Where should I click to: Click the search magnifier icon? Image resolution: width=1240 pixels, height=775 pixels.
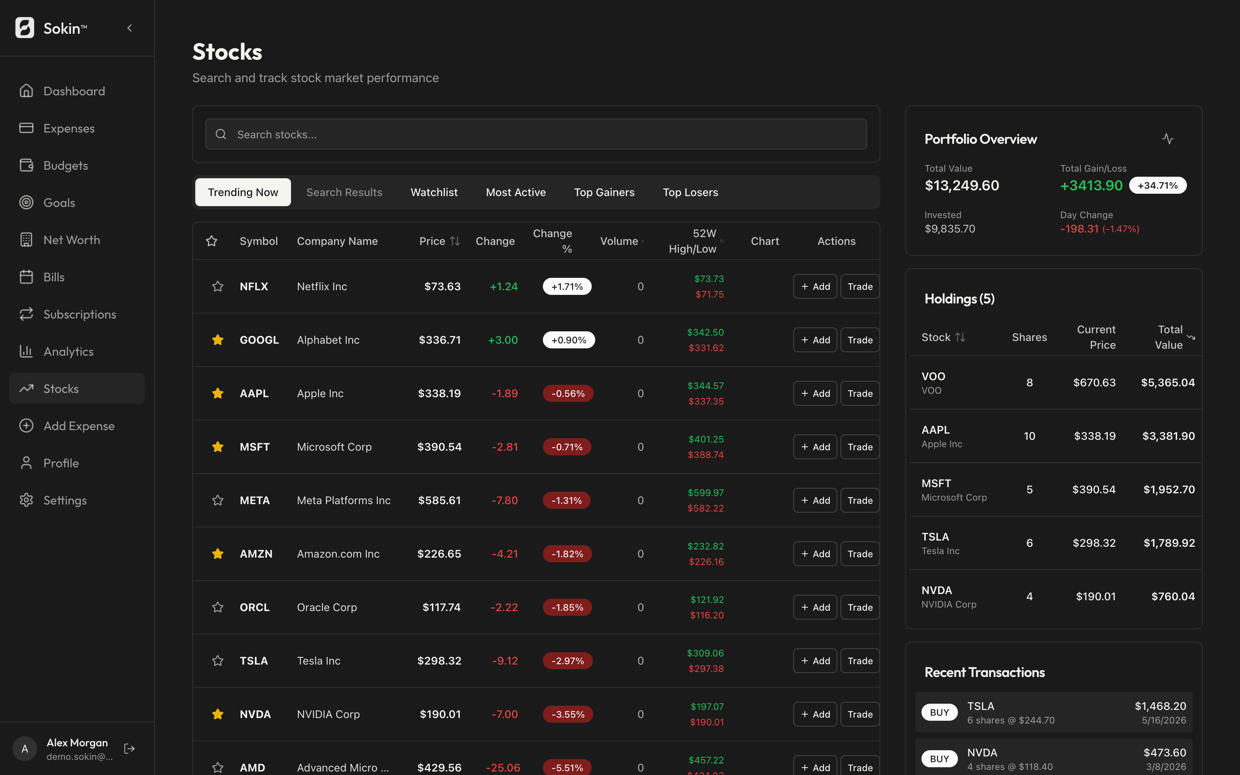tap(221, 134)
